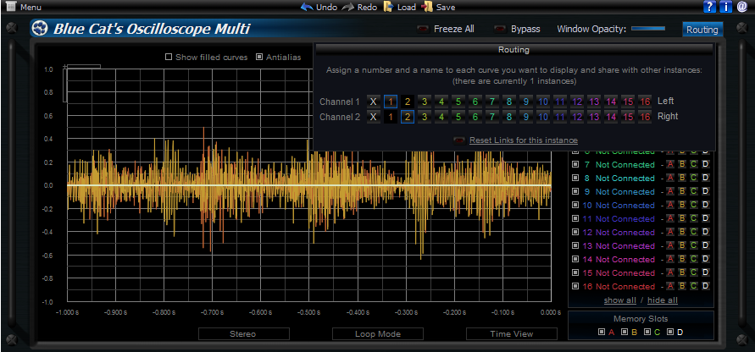
Task: Open the Routing tab
Action: 702,30
